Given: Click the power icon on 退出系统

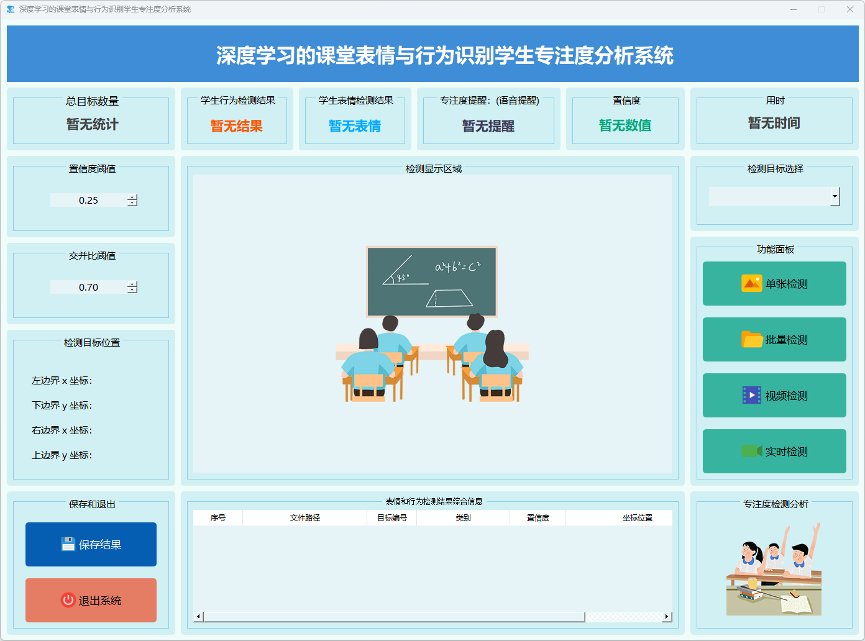Looking at the screenshot, I should pyautogui.click(x=68, y=600).
